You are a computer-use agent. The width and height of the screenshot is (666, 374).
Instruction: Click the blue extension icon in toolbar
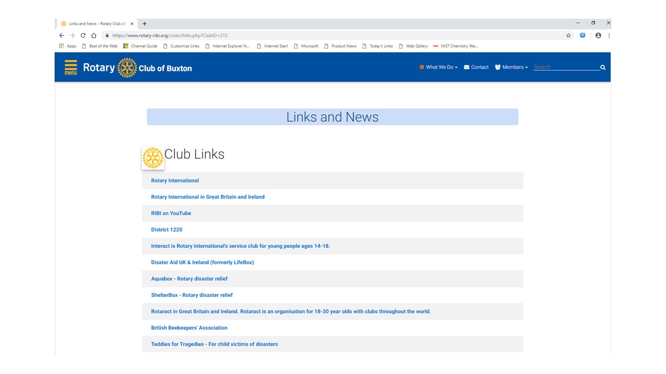(583, 35)
